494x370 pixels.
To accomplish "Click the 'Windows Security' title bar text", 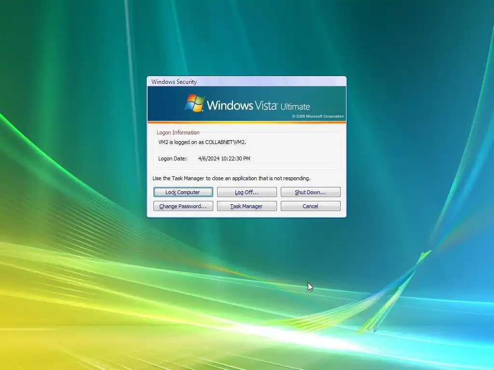I will 174,82.
